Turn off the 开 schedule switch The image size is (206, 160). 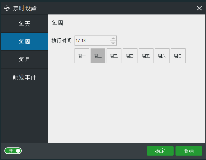[13, 151]
